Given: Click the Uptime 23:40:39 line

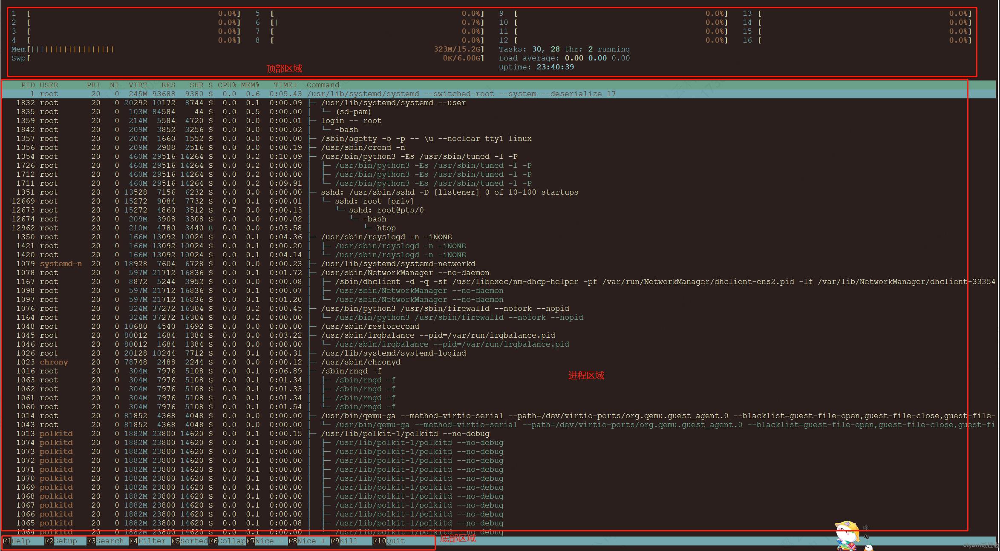Looking at the screenshot, I should click(x=536, y=67).
